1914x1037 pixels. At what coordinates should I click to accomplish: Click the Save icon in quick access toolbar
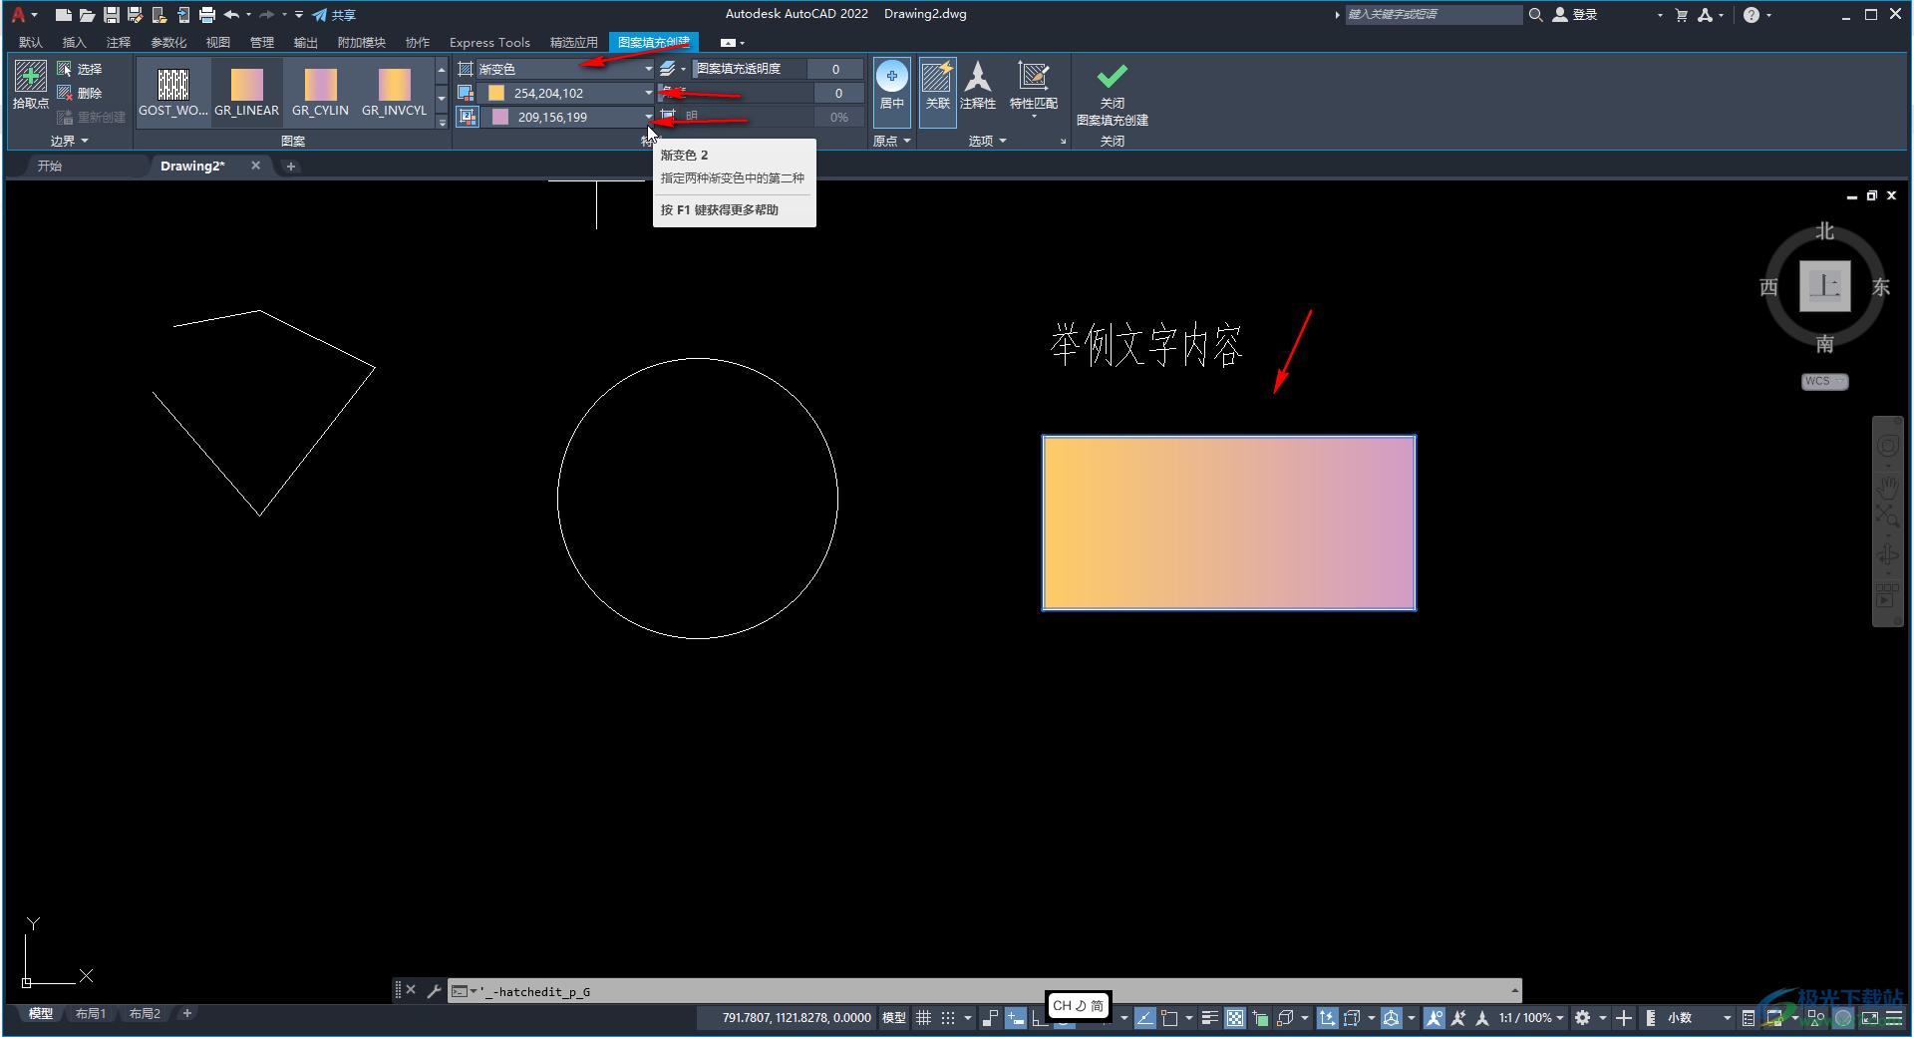[111, 15]
